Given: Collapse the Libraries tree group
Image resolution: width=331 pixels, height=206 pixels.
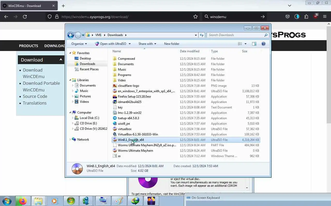Looking at the screenshot, I should coord(70,80).
